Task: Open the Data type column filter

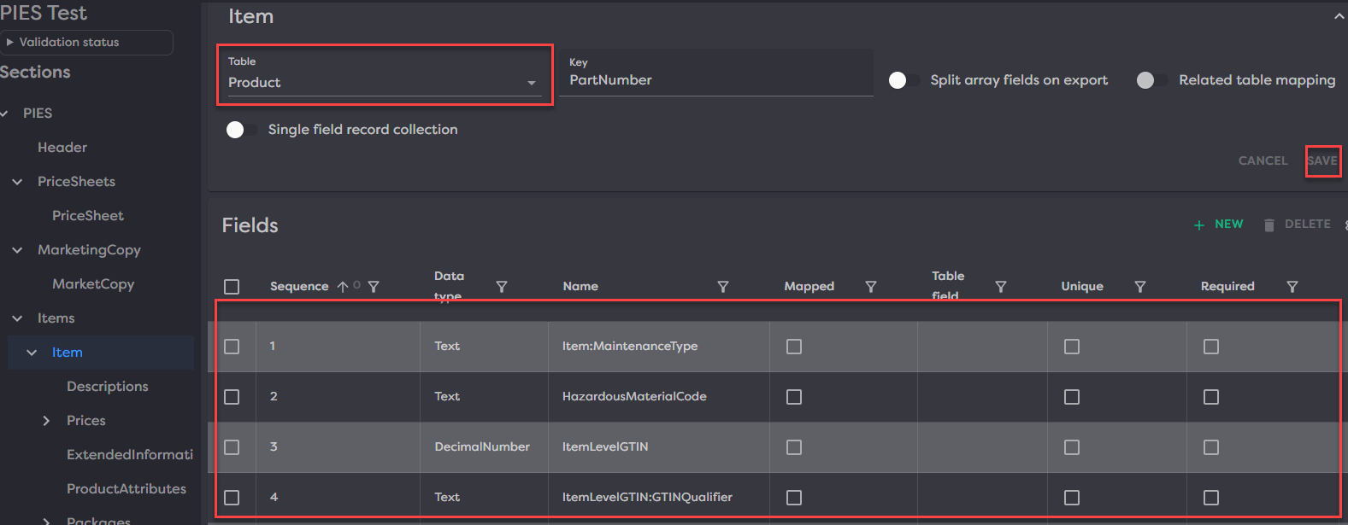Action: pyautogui.click(x=502, y=287)
